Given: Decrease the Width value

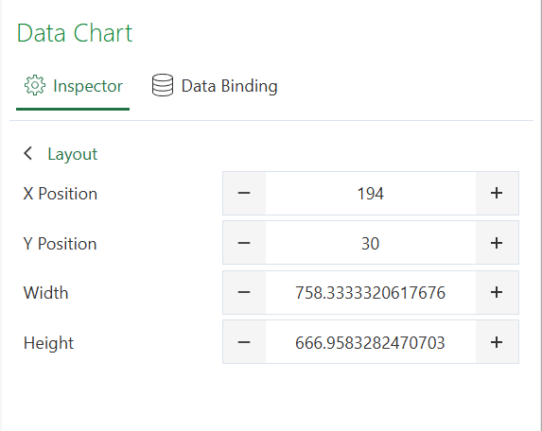Looking at the screenshot, I should click(x=244, y=292).
